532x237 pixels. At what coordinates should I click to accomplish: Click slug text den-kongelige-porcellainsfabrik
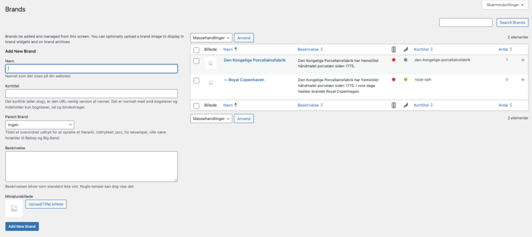(x=443, y=60)
